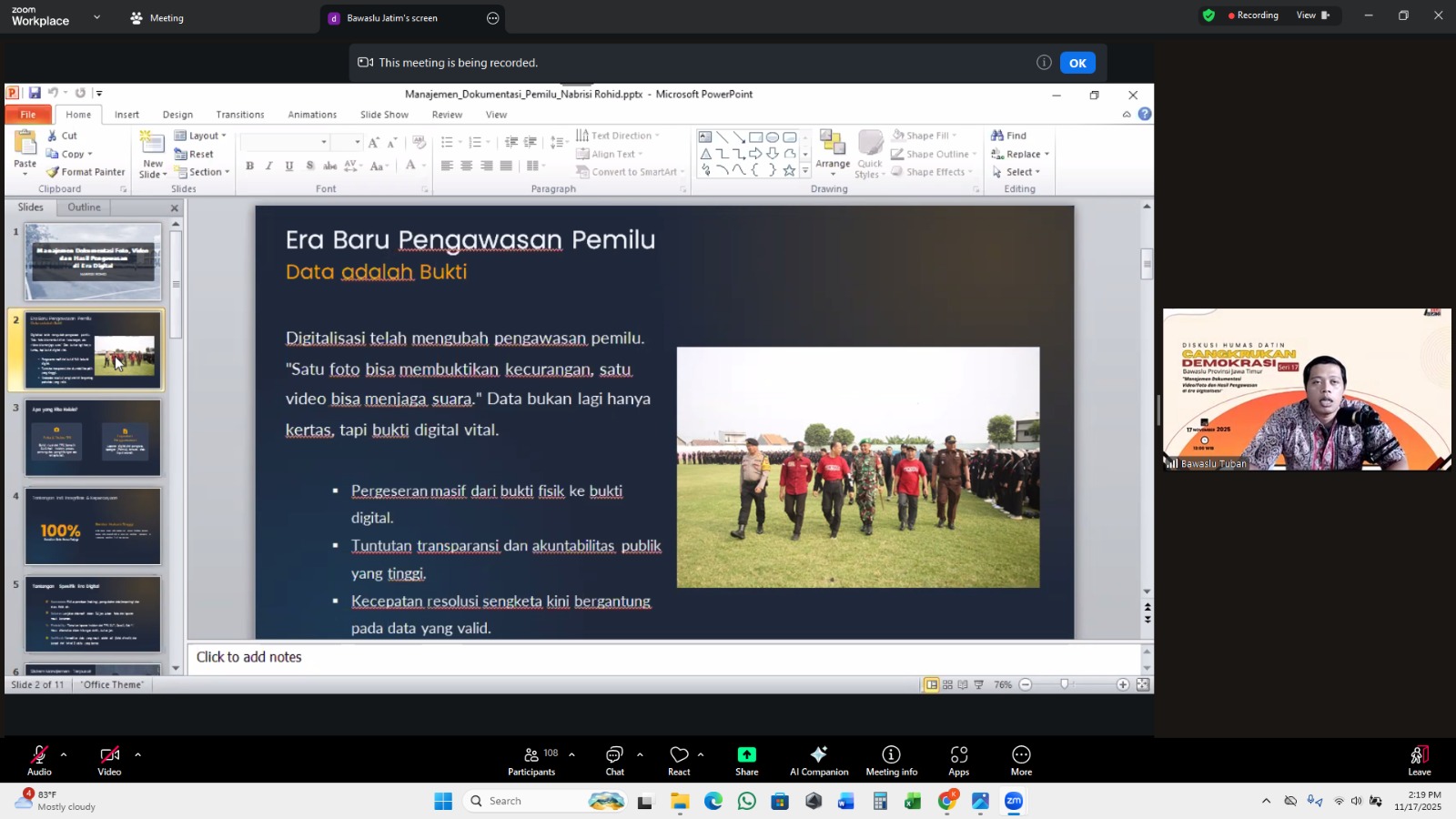Dismiss recording notice with OK
Image resolution: width=1456 pixels, height=819 pixels.
[x=1077, y=63]
